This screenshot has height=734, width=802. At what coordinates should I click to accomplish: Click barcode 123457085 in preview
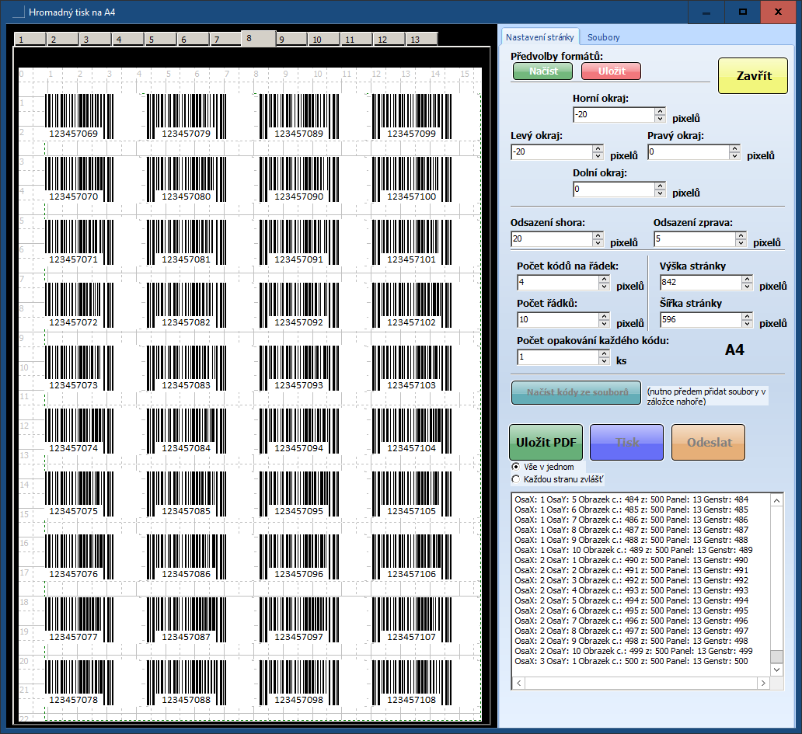(187, 494)
